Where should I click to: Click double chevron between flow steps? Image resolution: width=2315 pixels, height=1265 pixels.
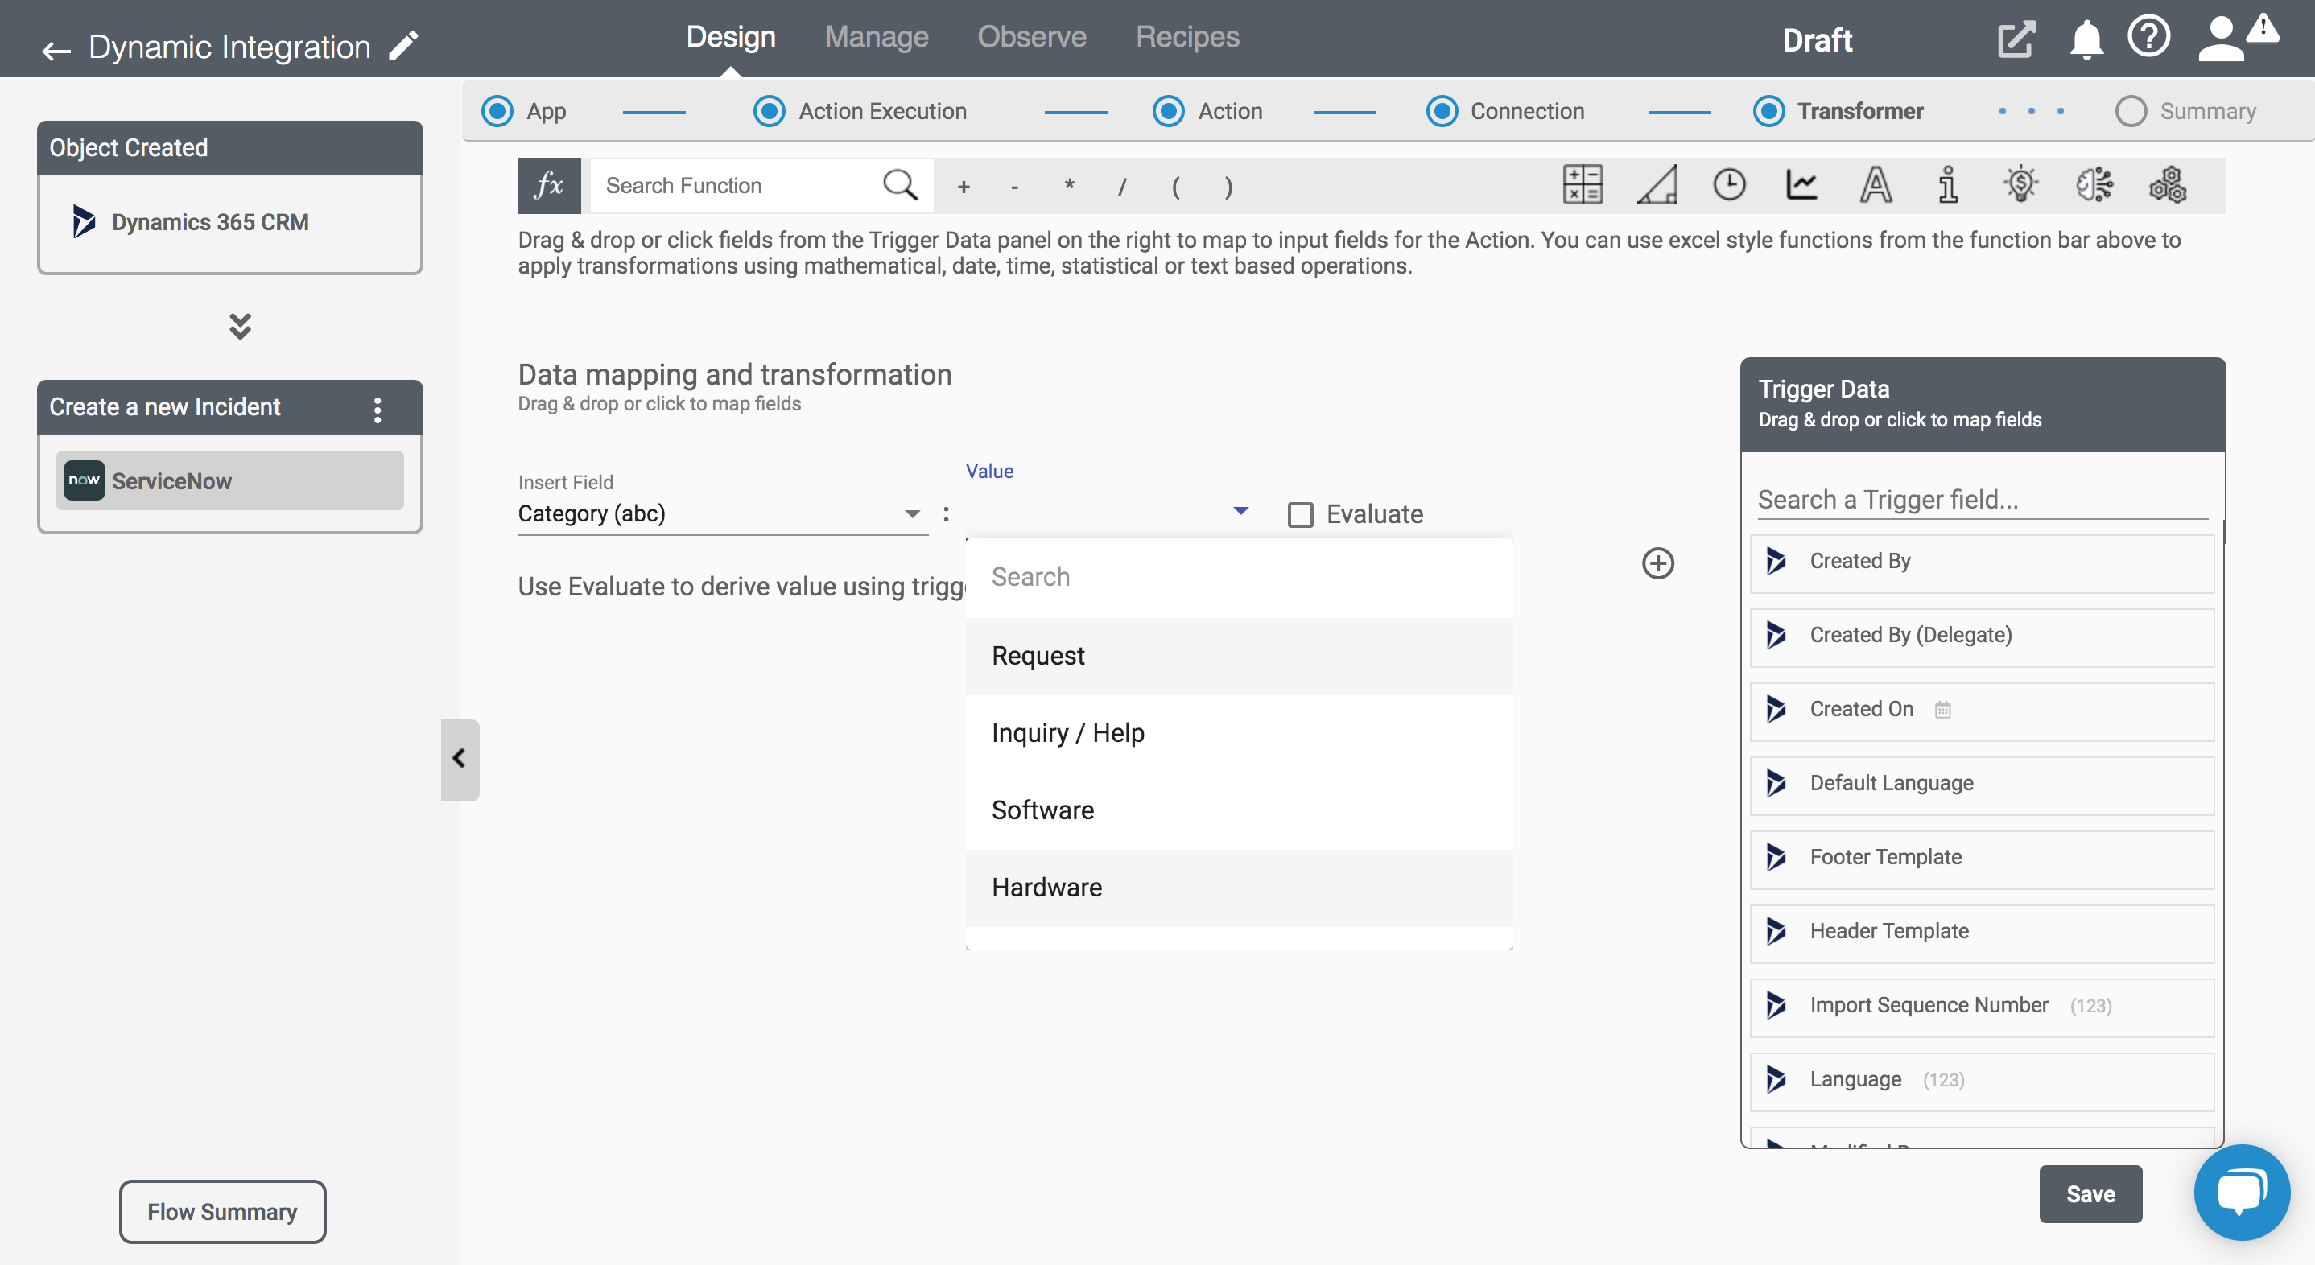(x=240, y=326)
